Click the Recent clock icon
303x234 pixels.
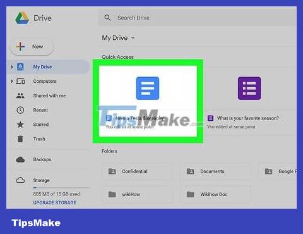(20, 110)
